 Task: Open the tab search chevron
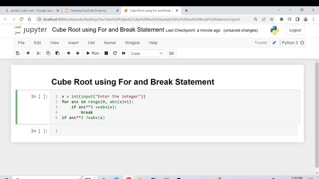279,10
